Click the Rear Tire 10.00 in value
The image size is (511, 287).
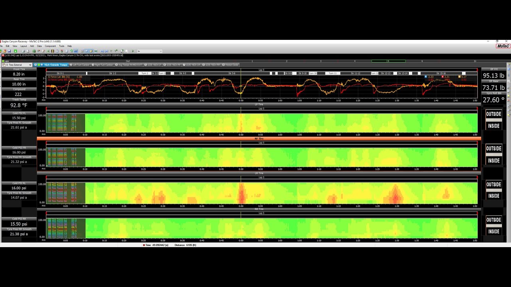19,84
